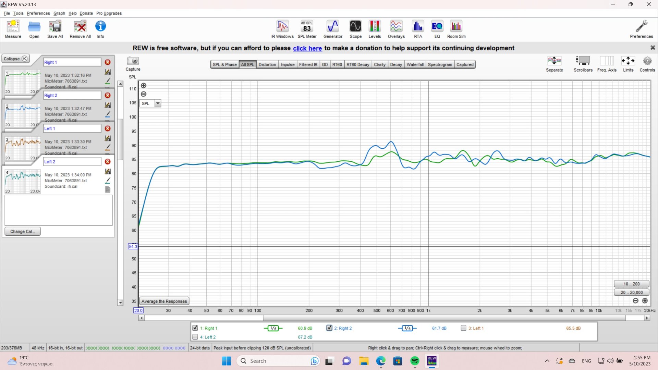Viewport: 658px width, 370px height.
Task: Set range to 20 .. 20,000
Action: point(631,292)
